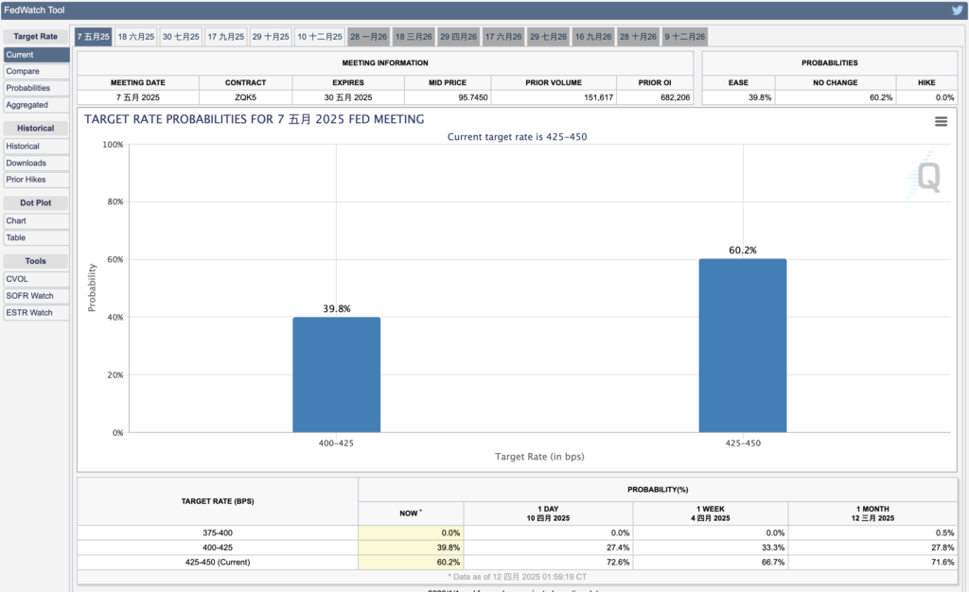The image size is (969, 592).
Task: Open the Aggregated target rate view
Action: 36,104
